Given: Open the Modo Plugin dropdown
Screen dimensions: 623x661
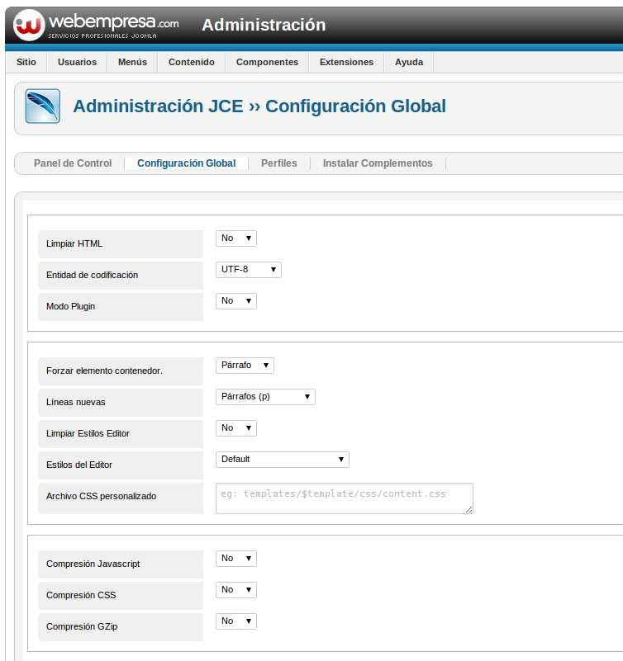Looking at the screenshot, I should [236, 301].
